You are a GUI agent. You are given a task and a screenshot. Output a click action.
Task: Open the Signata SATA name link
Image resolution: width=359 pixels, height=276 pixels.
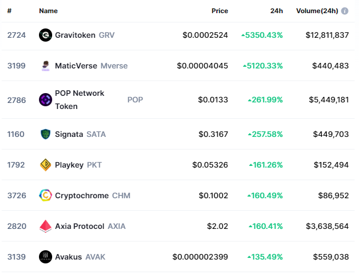pos(80,134)
